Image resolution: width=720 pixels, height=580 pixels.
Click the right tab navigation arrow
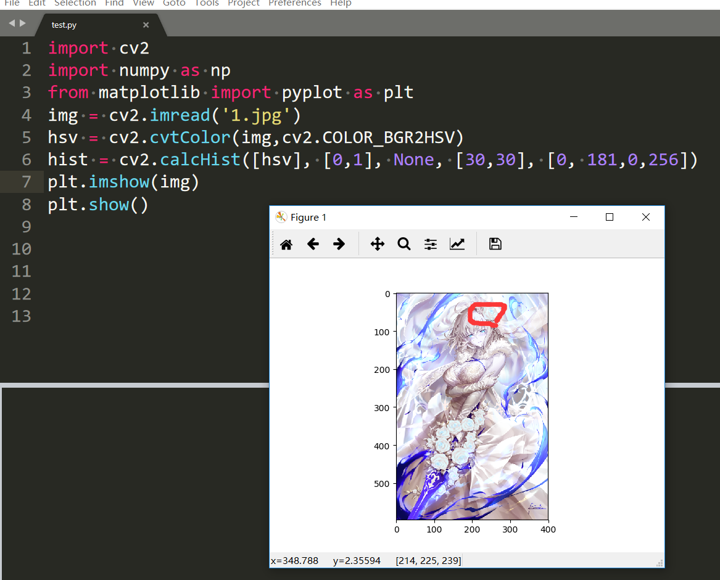point(22,23)
